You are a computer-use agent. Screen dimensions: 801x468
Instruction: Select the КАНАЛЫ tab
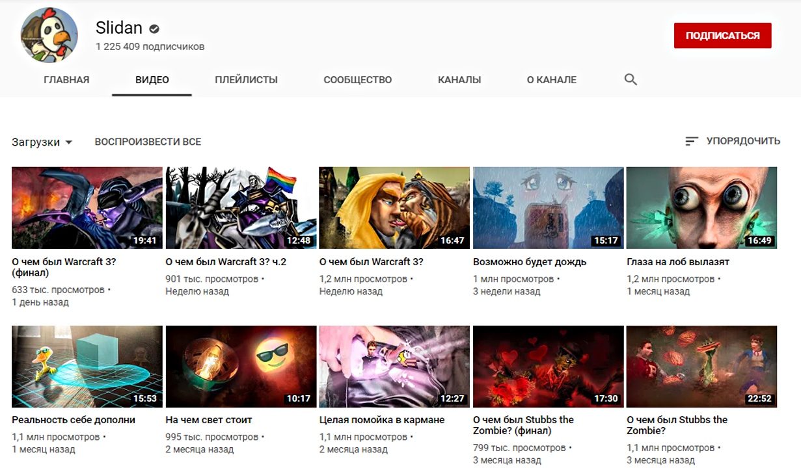point(459,80)
